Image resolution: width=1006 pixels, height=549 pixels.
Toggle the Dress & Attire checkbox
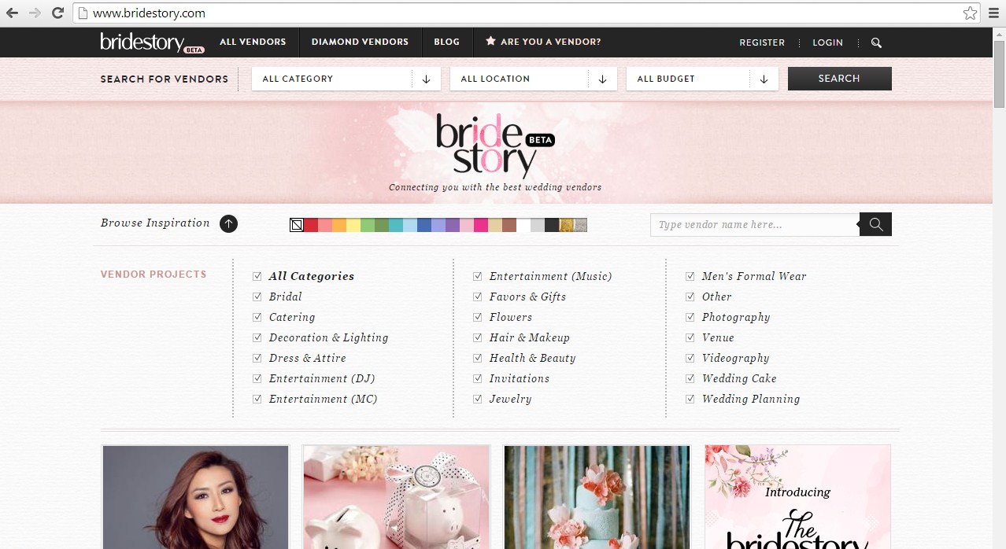pyautogui.click(x=257, y=358)
